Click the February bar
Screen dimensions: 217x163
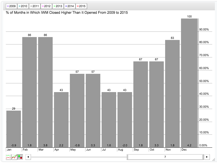[29, 92]
